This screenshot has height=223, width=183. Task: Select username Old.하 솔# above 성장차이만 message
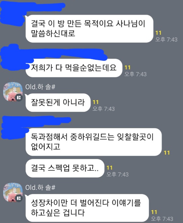40,187
